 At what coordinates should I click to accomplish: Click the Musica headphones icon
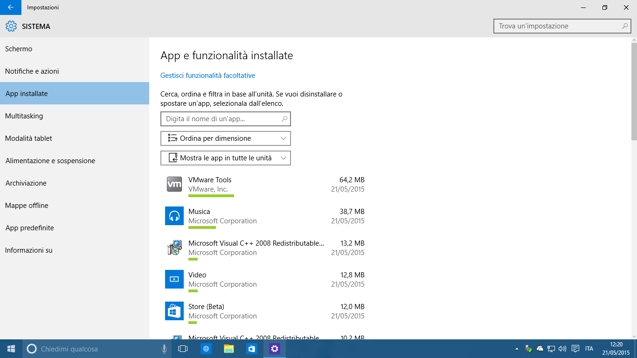tap(174, 216)
